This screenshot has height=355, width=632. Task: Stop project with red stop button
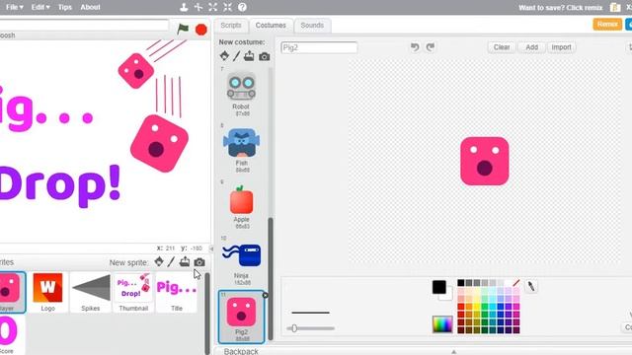click(x=201, y=30)
